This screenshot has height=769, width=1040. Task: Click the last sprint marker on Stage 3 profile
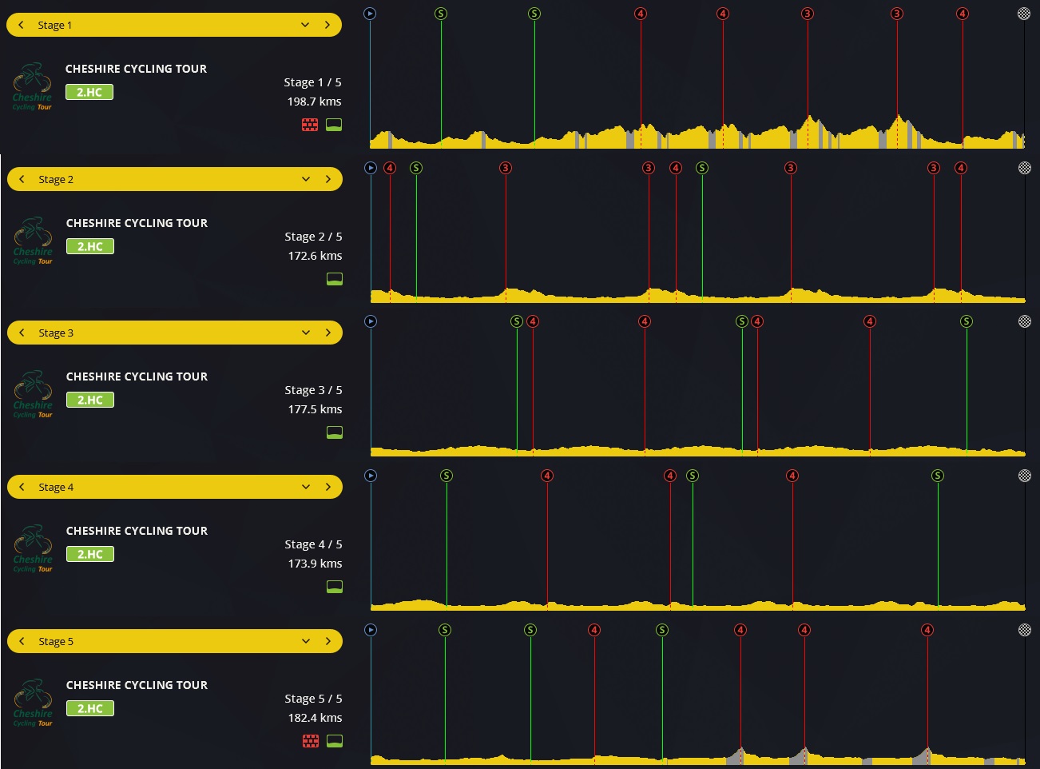click(x=967, y=321)
